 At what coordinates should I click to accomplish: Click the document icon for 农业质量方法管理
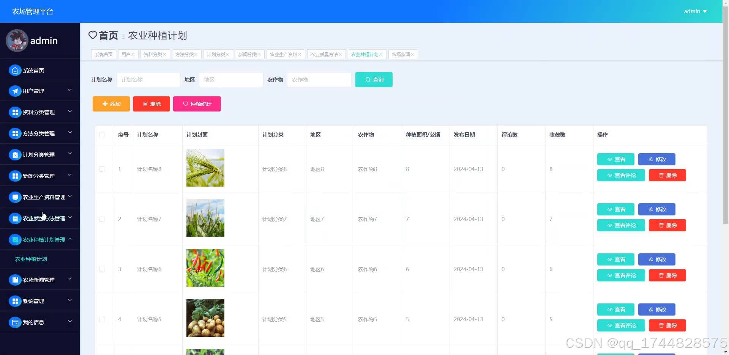(x=15, y=218)
